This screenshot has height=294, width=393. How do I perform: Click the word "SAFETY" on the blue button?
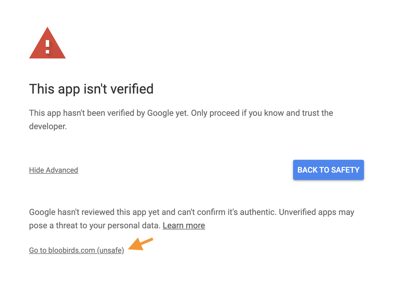[x=345, y=170]
